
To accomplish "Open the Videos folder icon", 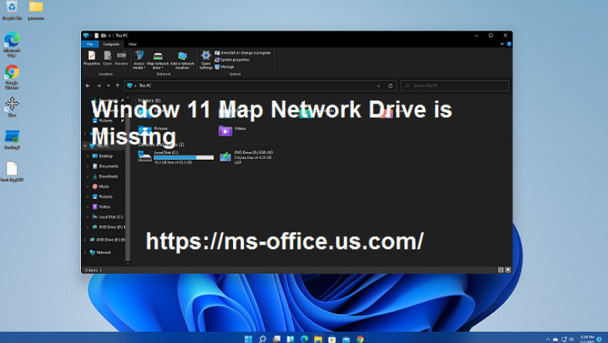I will [x=225, y=130].
